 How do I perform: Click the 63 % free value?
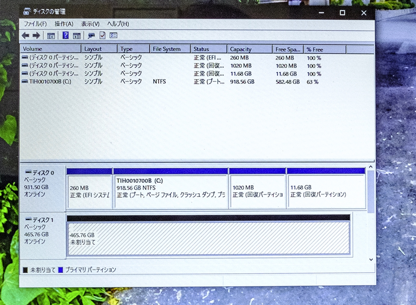[312, 82]
